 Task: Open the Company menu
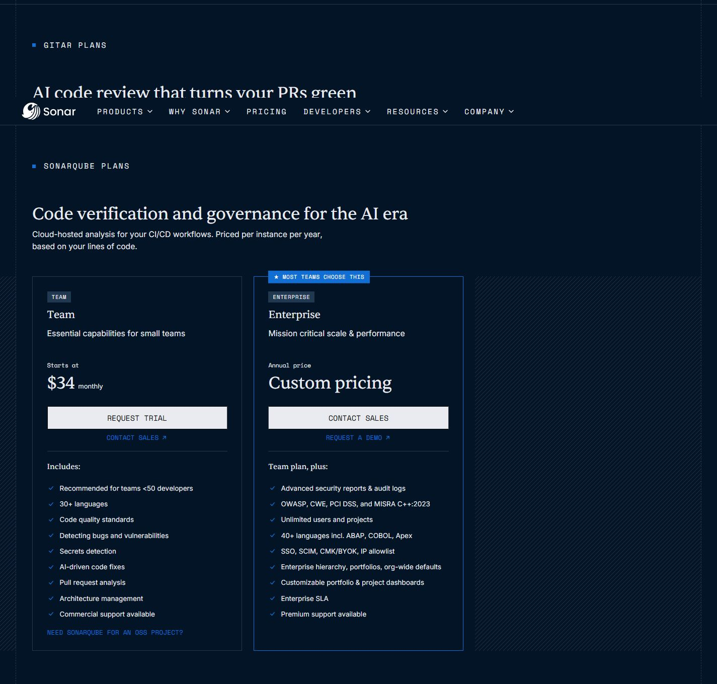(489, 112)
